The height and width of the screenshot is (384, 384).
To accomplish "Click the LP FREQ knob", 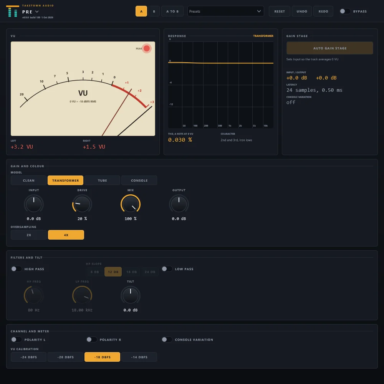I will (x=82, y=295).
